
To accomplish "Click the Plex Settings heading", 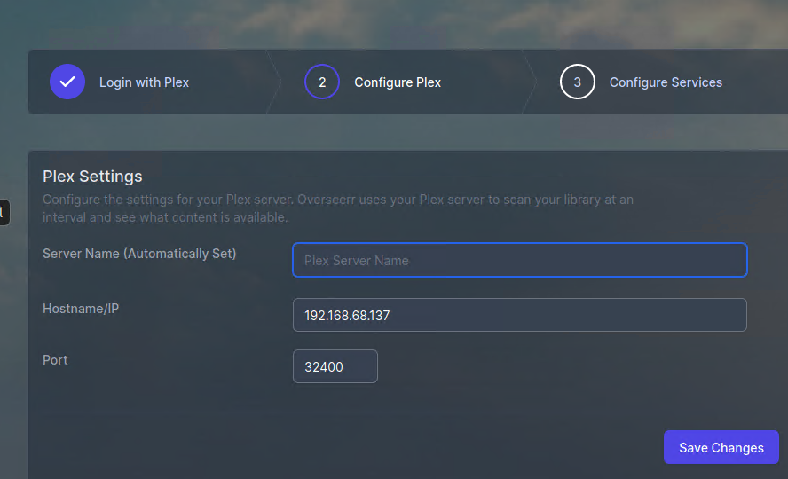I will tap(92, 177).
